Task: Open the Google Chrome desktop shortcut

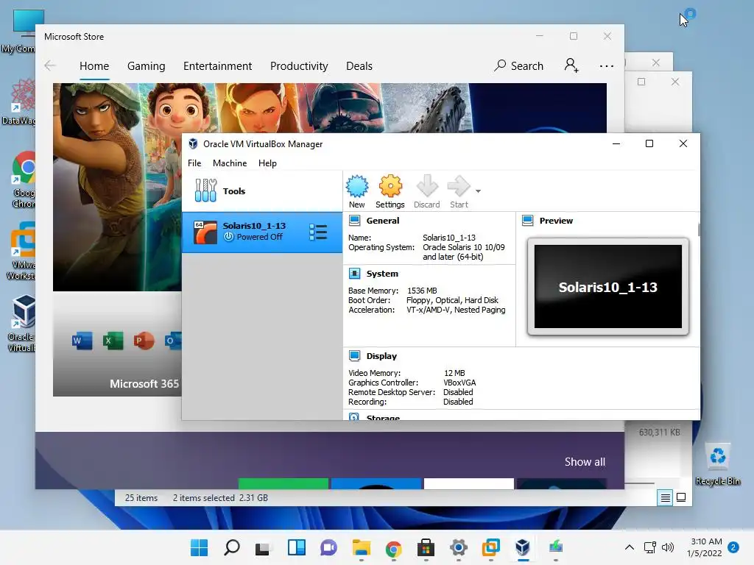Action: click(24, 180)
